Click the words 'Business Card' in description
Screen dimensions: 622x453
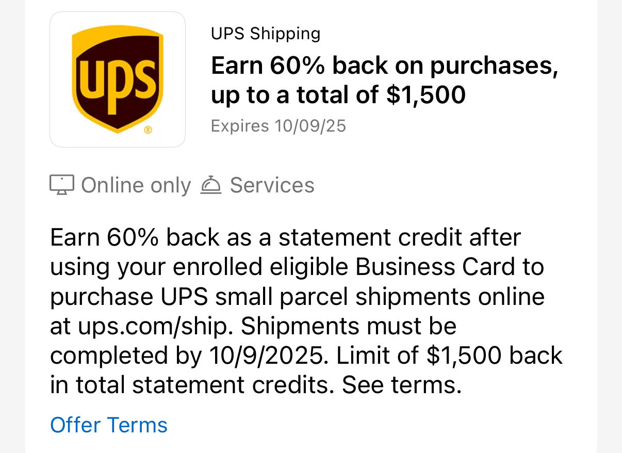point(434,267)
